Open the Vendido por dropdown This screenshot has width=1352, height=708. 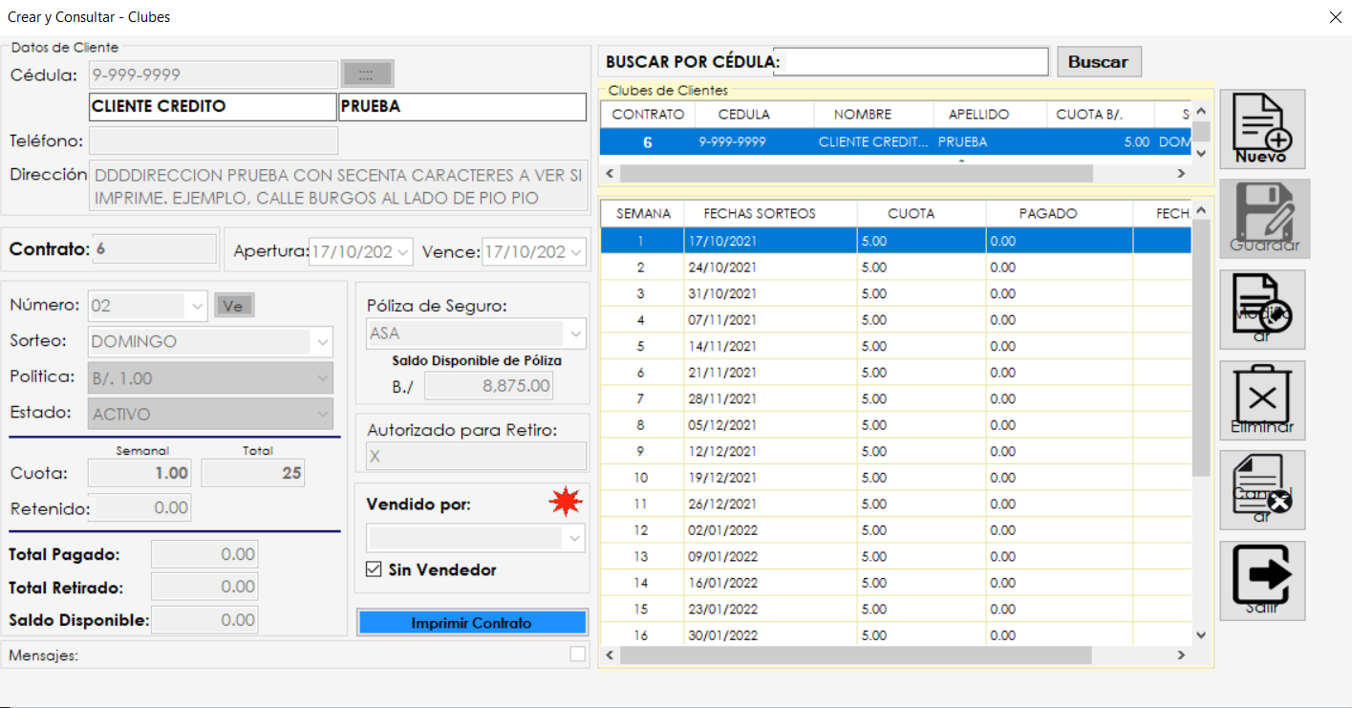(x=575, y=538)
